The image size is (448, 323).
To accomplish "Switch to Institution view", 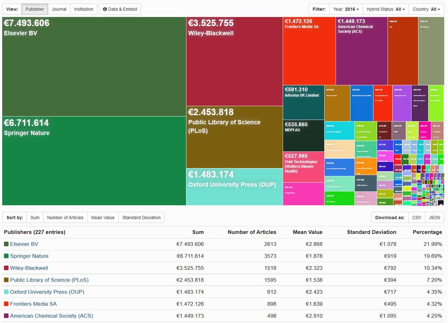I will point(84,9).
